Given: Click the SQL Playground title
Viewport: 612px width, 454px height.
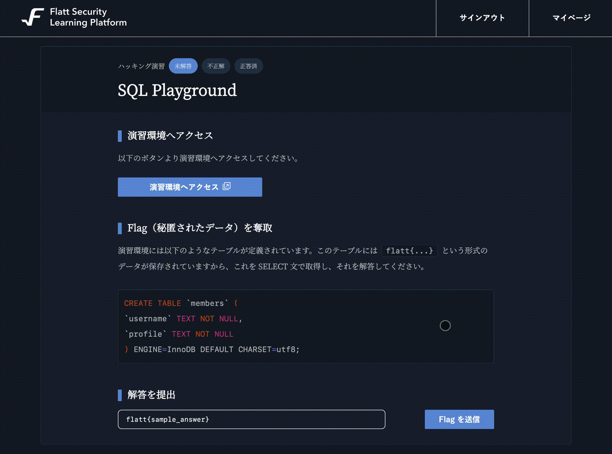Looking at the screenshot, I should coord(177,91).
